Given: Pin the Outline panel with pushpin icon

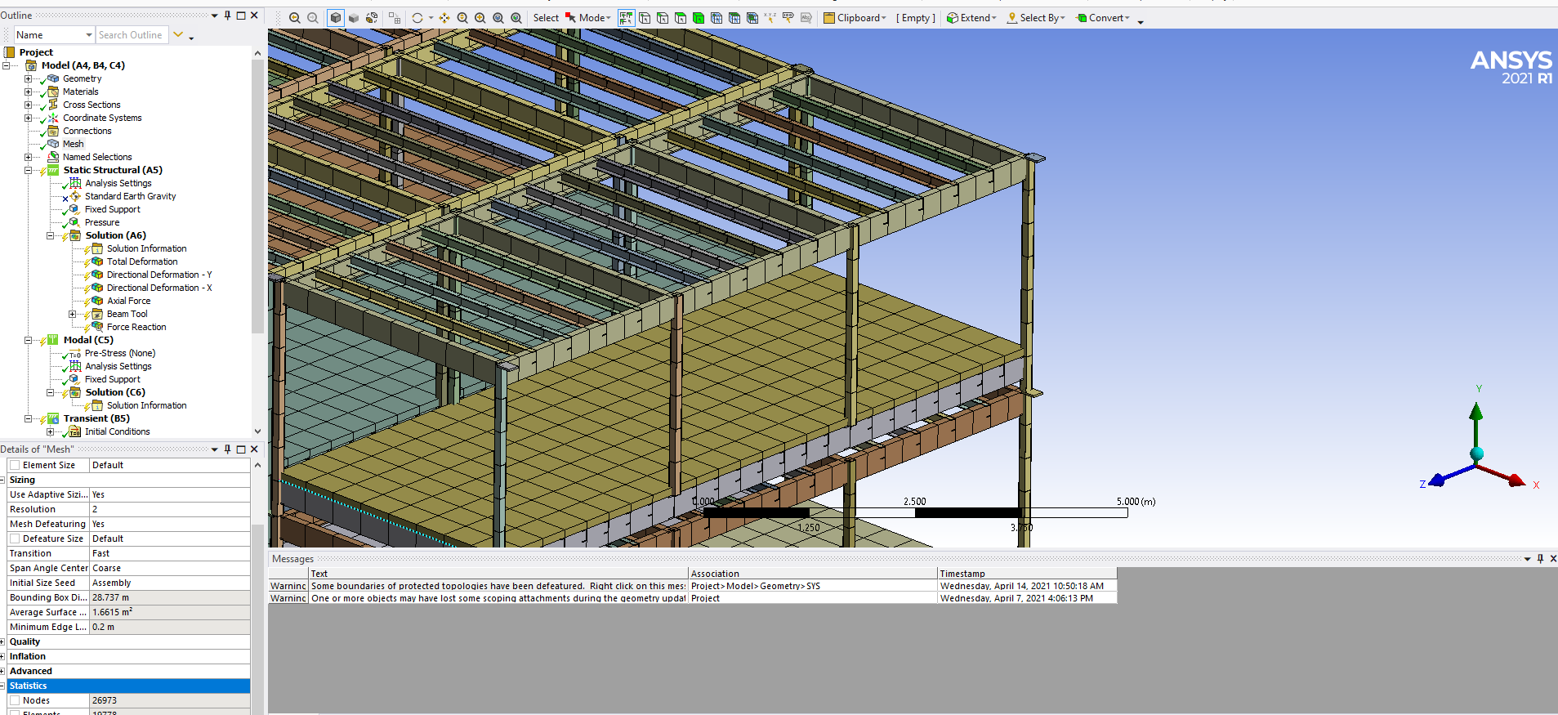Looking at the screenshot, I should point(227,16).
